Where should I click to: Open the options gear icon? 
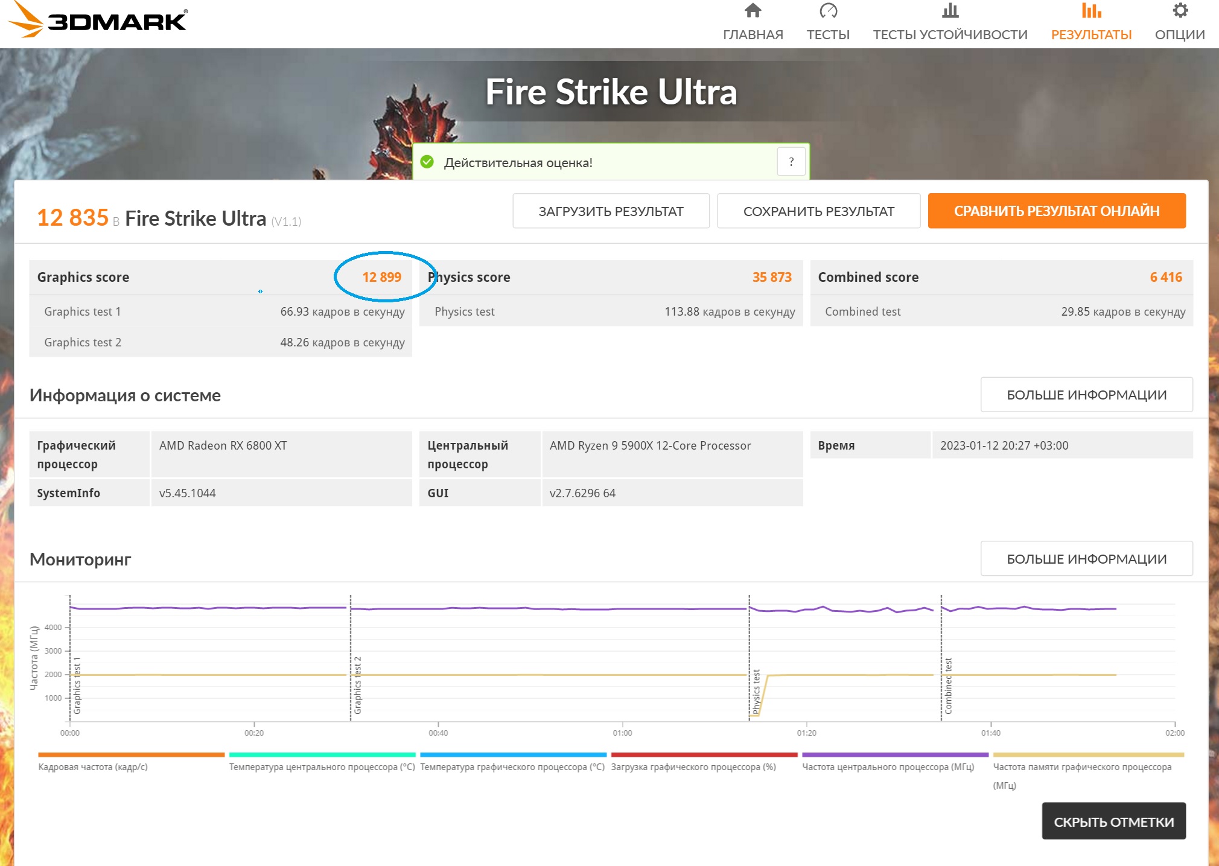click(x=1180, y=11)
